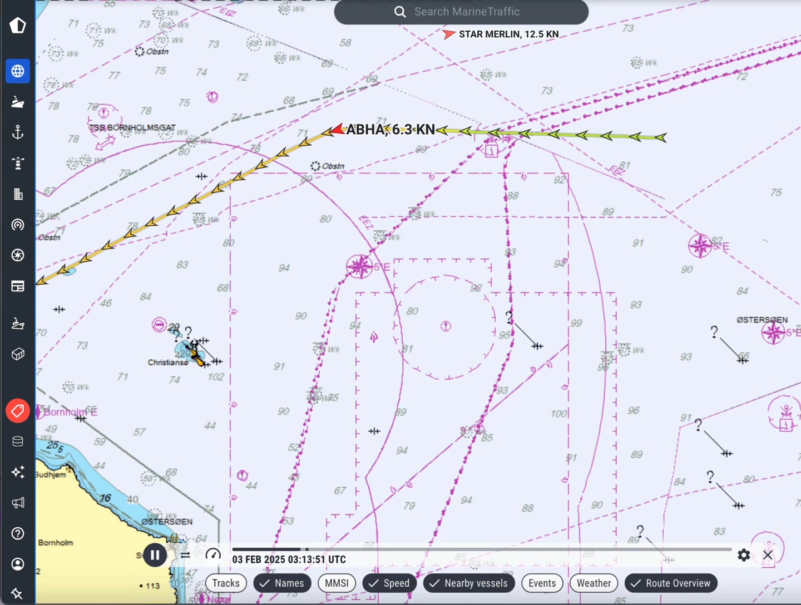801x605 pixels.
Task: Open the ports anchor icon
Action: pos(18,132)
